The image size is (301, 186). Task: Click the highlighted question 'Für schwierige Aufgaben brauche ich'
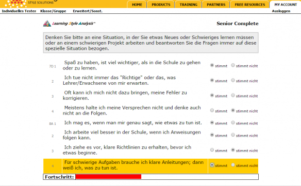click(x=133, y=165)
